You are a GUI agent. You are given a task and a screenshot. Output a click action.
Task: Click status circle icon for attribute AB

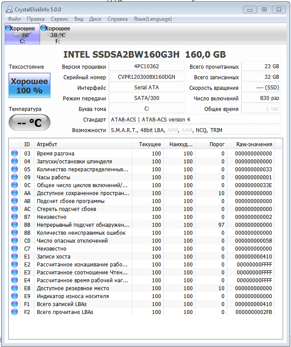(x=15, y=201)
